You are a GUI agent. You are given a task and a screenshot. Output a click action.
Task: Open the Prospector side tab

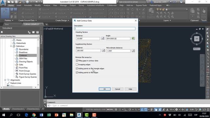(41, 40)
